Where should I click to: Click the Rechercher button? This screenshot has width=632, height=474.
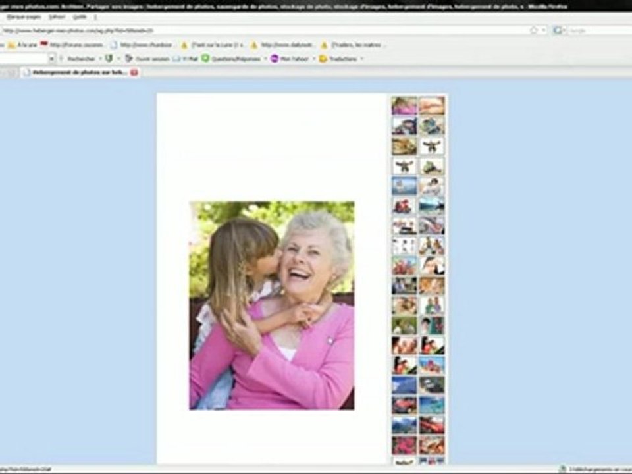(81, 59)
